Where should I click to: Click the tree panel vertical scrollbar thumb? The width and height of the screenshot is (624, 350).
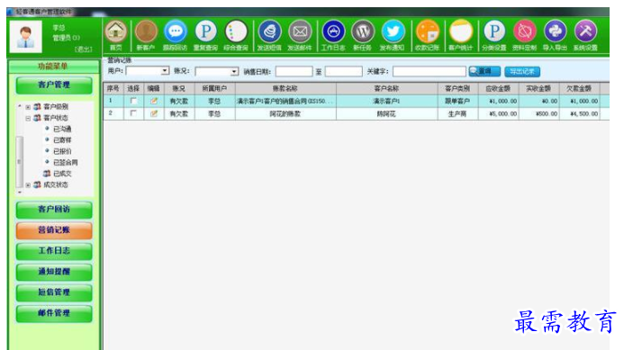click(19, 161)
